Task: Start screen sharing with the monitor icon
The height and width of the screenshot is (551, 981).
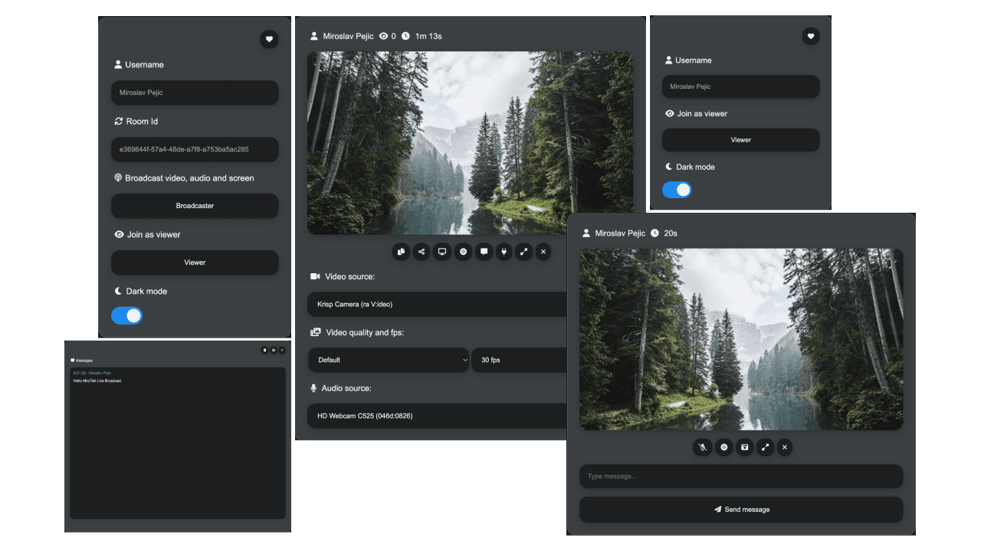Action: pos(442,252)
